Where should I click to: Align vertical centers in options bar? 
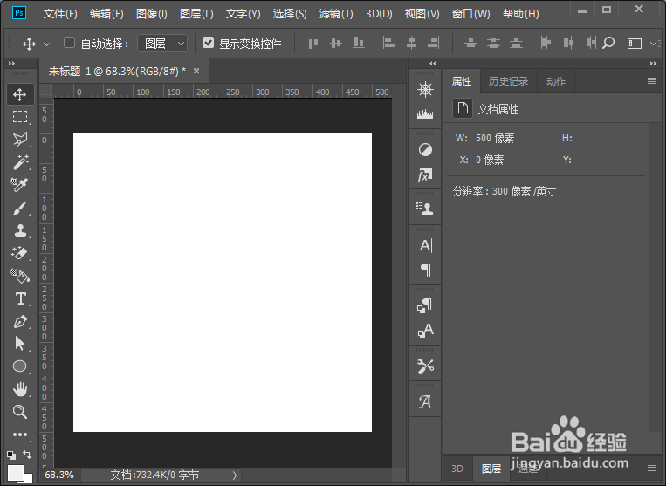(x=336, y=43)
